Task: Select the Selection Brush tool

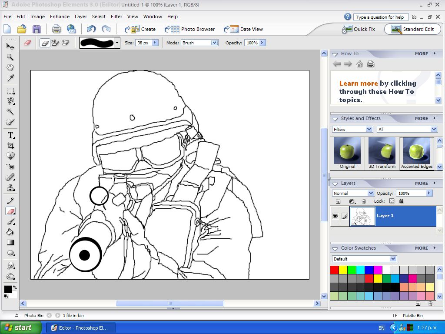Action: [10, 122]
